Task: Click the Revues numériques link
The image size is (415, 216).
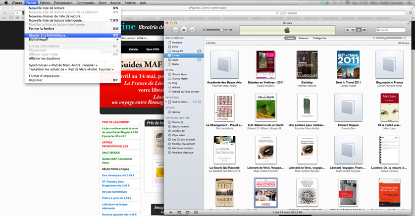Action: 114,192
